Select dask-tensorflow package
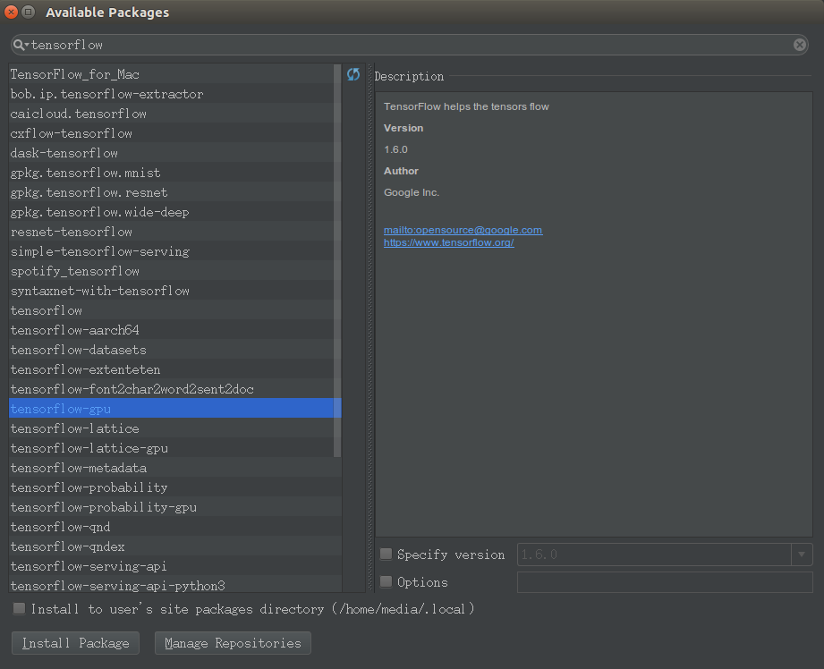 (171, 153)
